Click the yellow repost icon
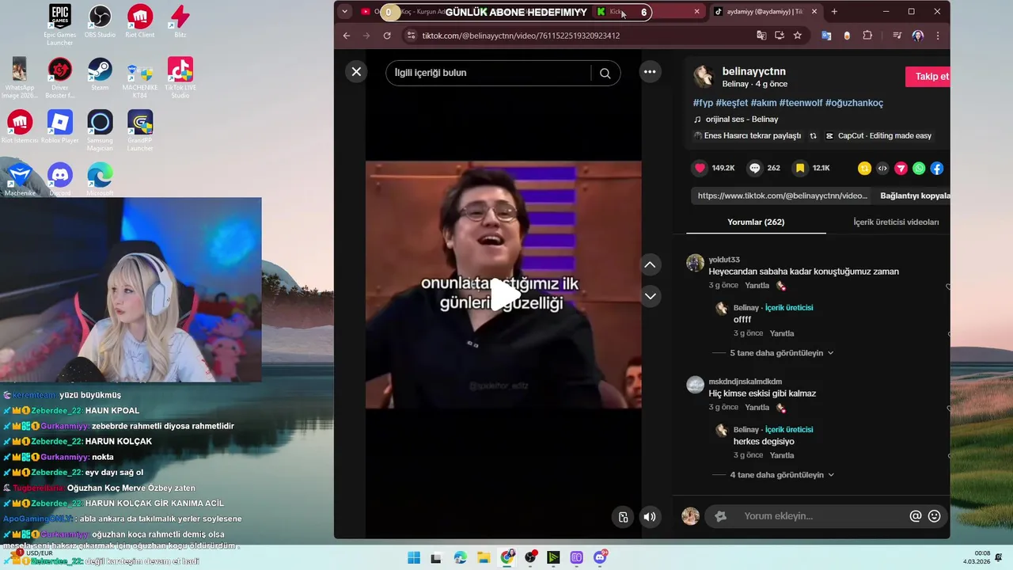Viewport: 1013px width, 570px height. pyautogui.click(x=864, y=168)
